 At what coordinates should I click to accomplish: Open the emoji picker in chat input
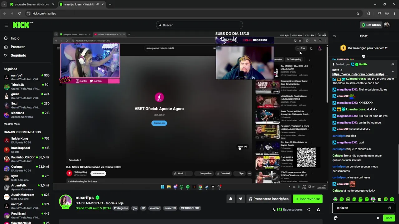390,208
